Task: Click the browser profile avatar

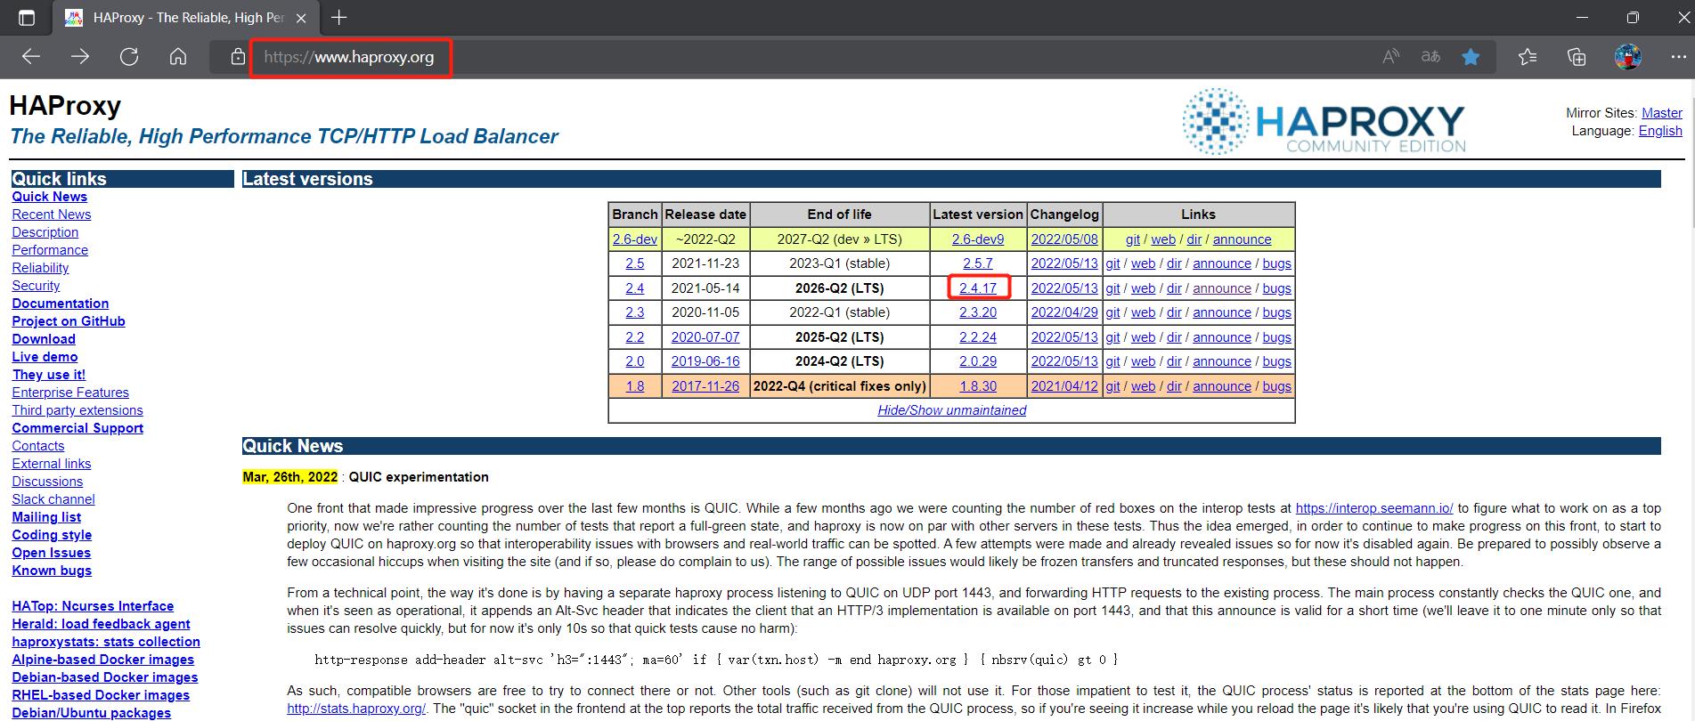Action: click(1627, 57)
